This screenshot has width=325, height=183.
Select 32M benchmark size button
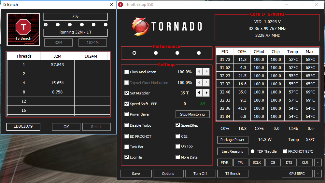(58, 42)
